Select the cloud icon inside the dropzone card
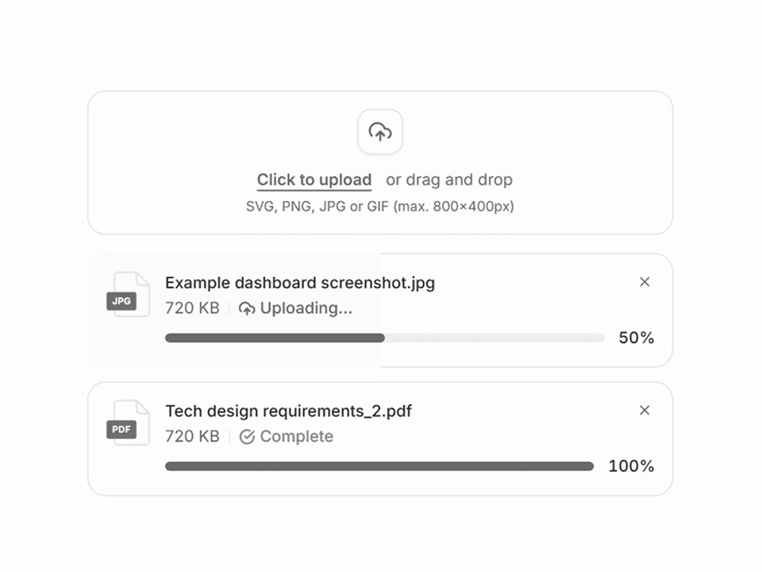This screenshot has height=572, width=762. click(379, 132)
